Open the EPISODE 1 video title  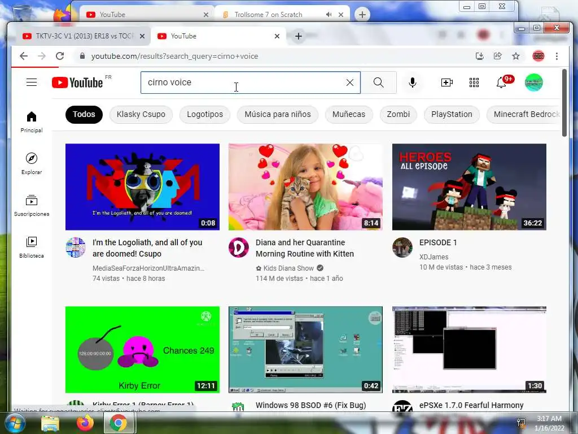[x=438, y=242]
